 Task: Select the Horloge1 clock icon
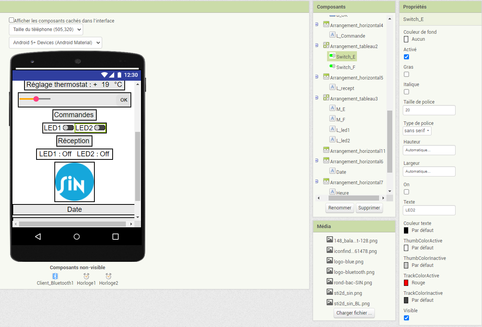pyautogui.click(x=86, y=276)
